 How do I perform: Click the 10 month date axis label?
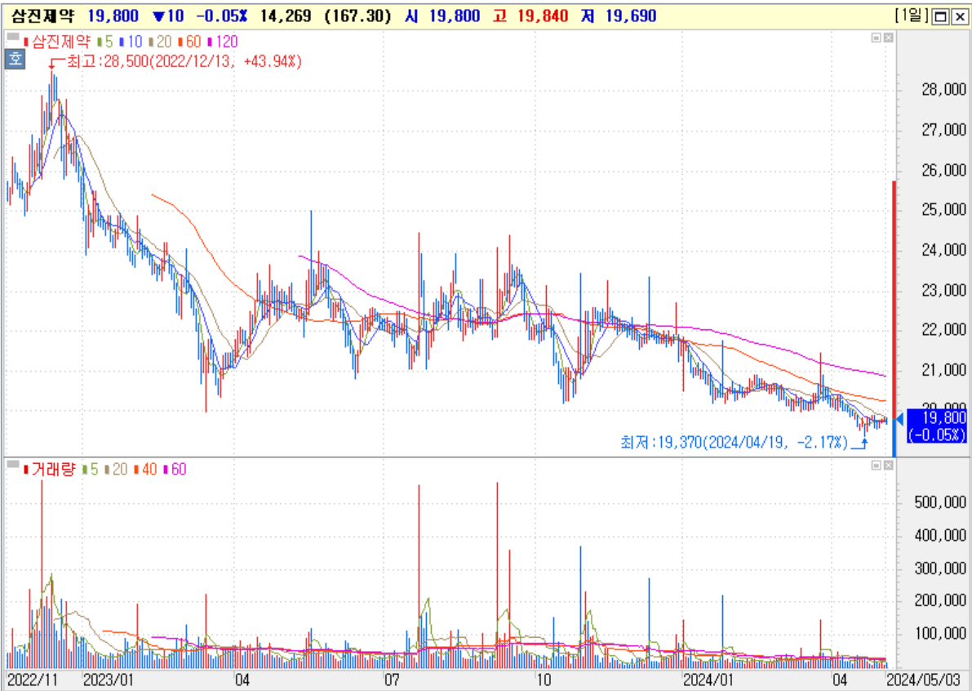tap(543, 680)
